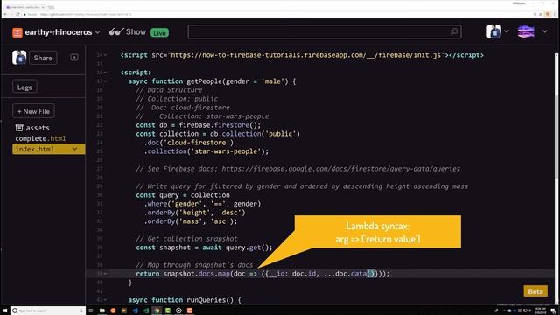
Task: Click the Windows taskbar search box
Action: pos(48,311)
